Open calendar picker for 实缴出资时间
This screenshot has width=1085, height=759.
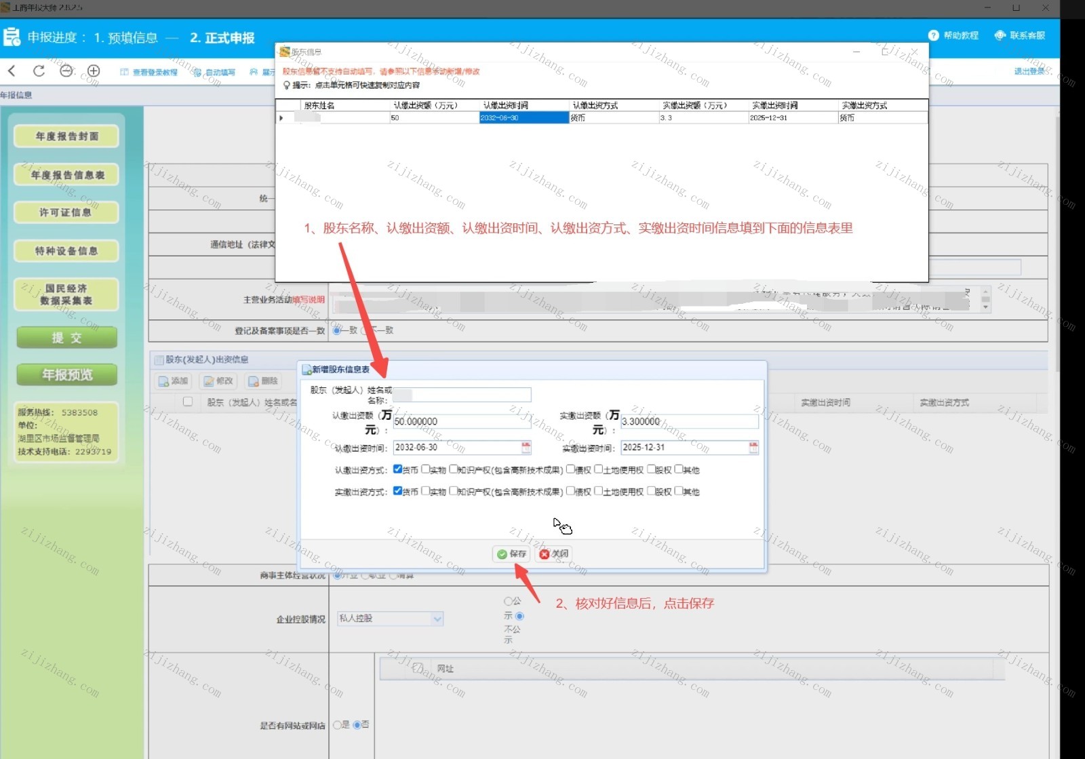click(753, 448)
